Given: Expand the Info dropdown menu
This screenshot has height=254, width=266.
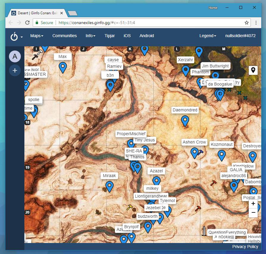Looking at the screenshot, I should (90, 36).
